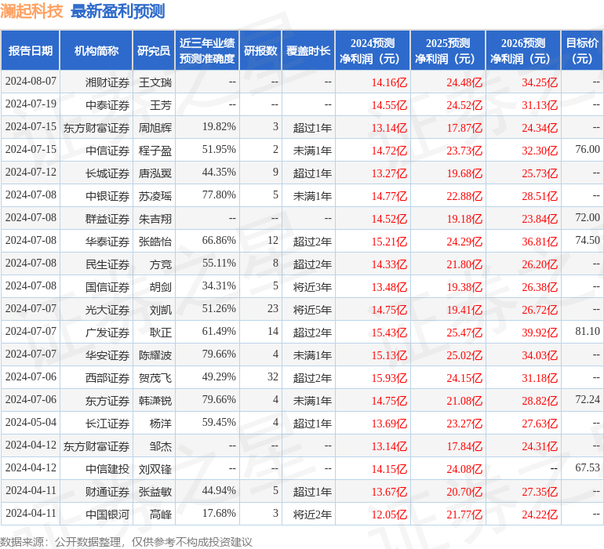
Task: Click the 数据来源 footer note
Action: [x=126, y=542]
